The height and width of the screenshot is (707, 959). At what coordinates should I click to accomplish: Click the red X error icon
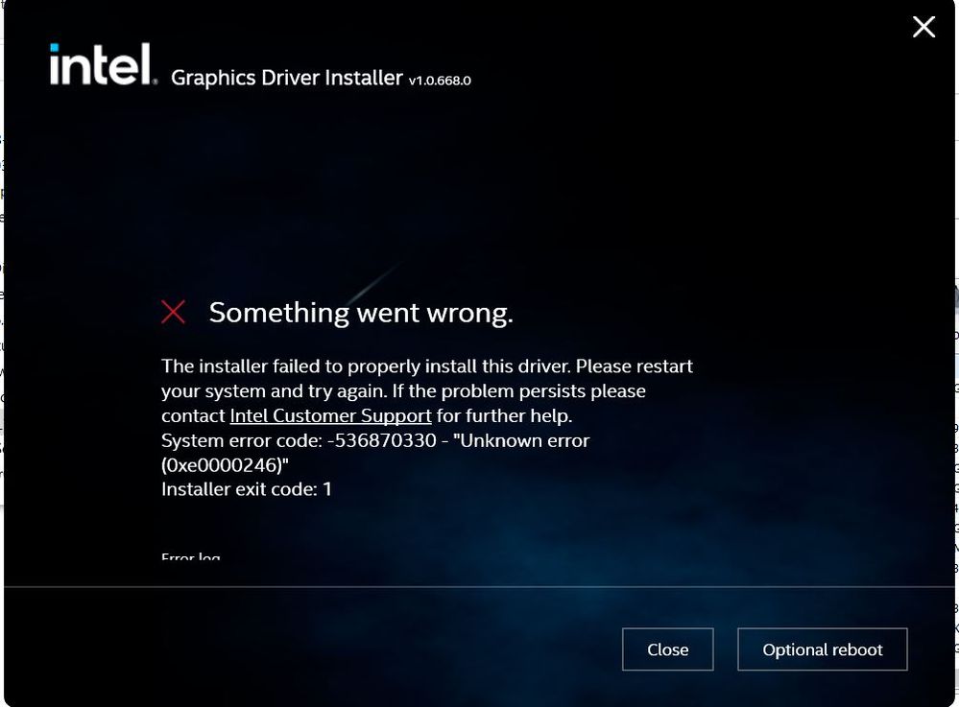(173, 312)
